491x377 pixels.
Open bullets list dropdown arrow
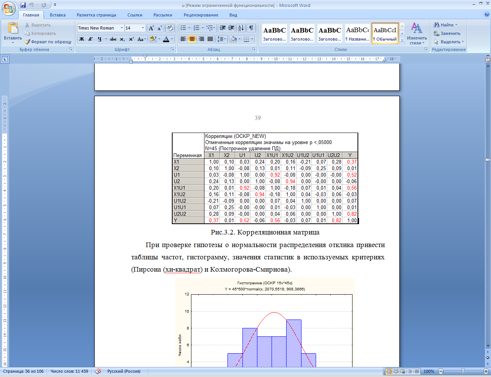pyautogui.click(x=189, y=28)
